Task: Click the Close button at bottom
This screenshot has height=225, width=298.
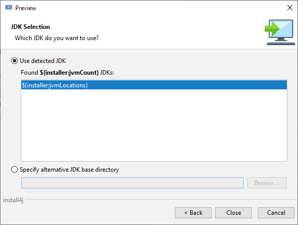Action: [x=233, y=213]
